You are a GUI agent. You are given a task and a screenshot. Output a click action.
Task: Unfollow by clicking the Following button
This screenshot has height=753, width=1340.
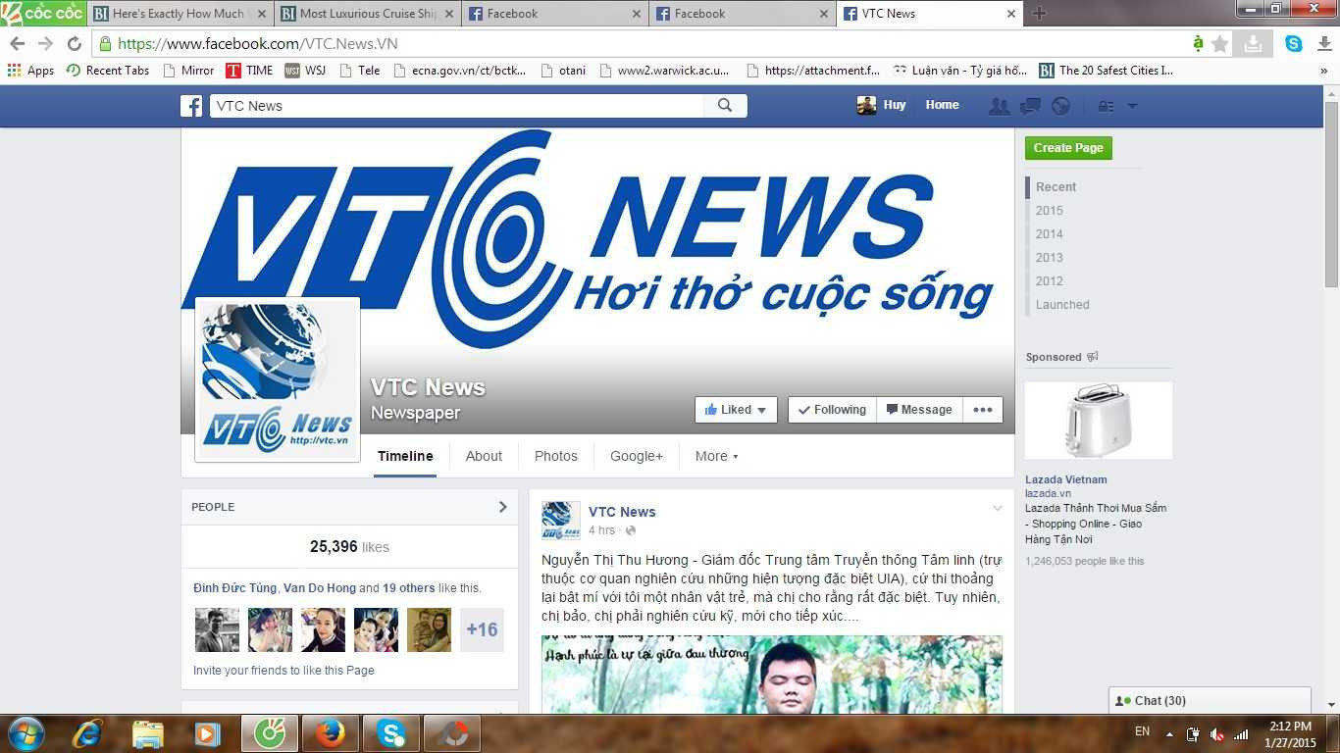pyautogui.click(x=831, y=409)
